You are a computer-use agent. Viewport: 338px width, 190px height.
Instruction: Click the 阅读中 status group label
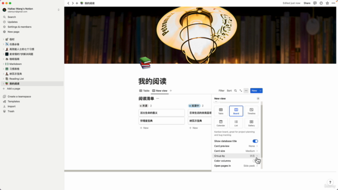tap(194, 106)
